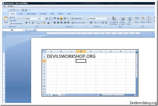Click the Insert Function fx icon

(x=35, y=30)
